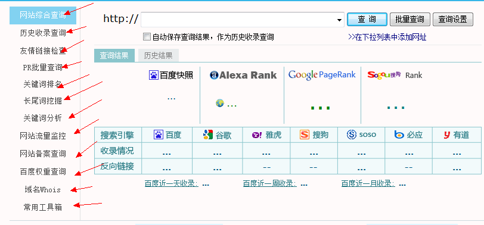The height and width of the screenshot is (225, 484).
Task: Open 域名Whois in the sidebar
Action: (x=43, y=189)
